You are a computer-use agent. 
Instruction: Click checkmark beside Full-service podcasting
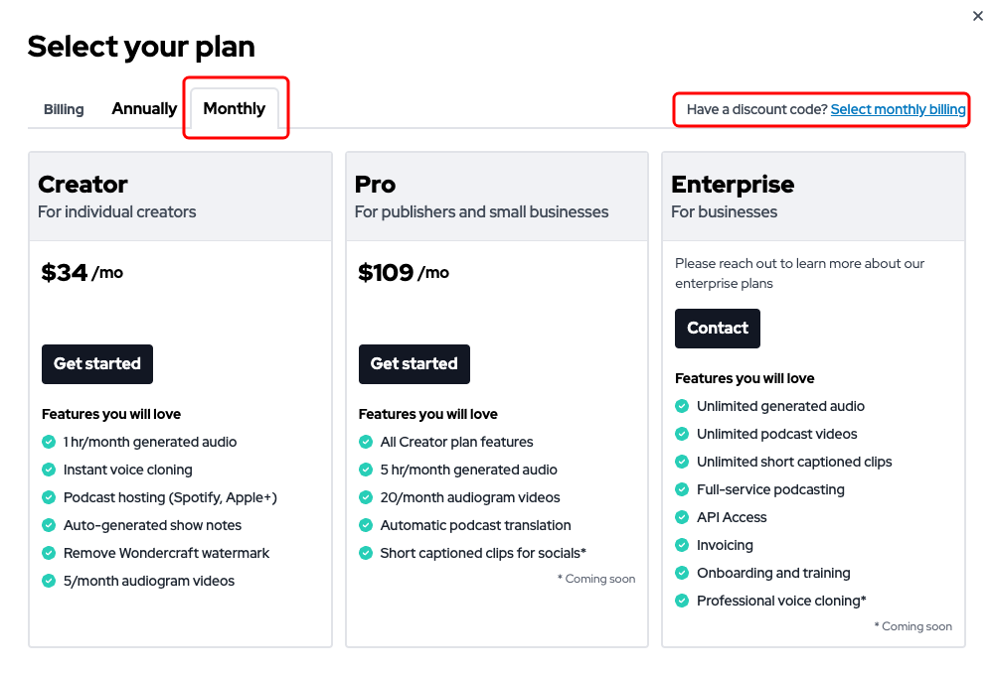coord(682,489)
